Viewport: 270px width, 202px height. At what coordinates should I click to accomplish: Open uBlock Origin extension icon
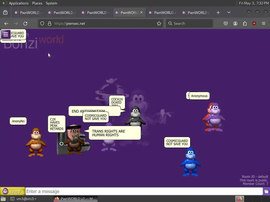[x=254, y=23]
